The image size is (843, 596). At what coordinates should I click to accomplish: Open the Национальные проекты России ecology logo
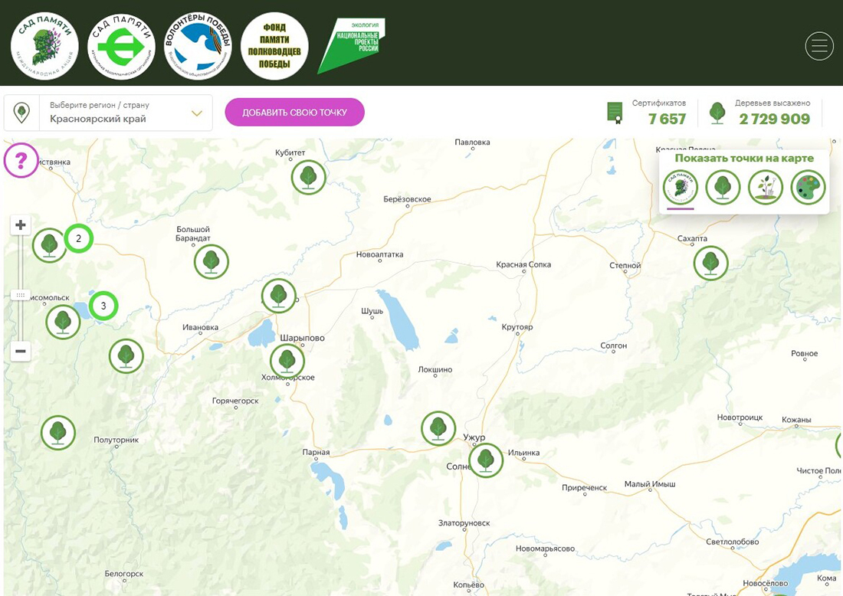coord(352,46)
